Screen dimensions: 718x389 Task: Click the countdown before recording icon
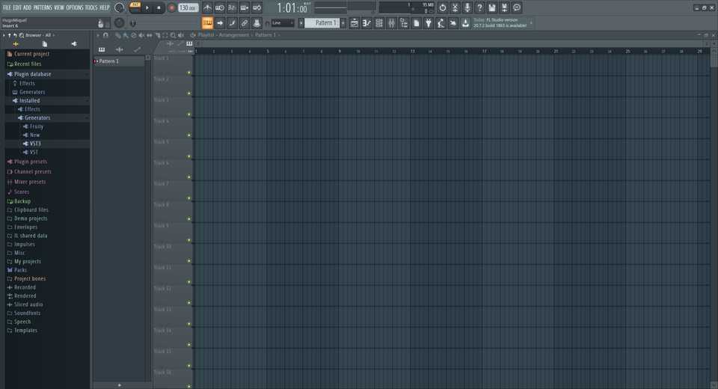(232, 7)
